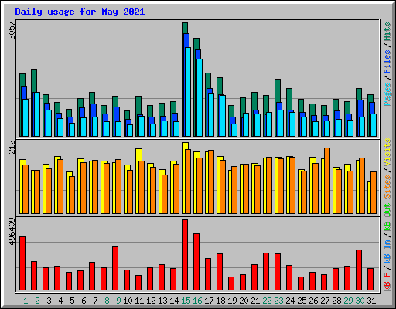Click the Hits legend label

pos(387,32)
